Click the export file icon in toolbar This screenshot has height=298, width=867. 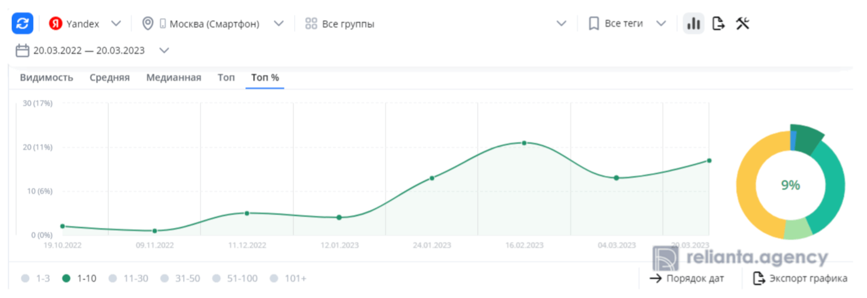click(718, 24)
